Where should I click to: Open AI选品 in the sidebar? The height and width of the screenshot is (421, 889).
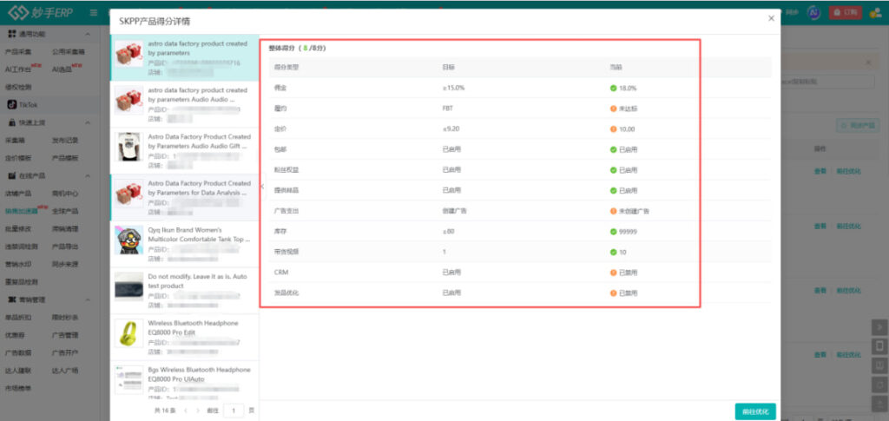click(62, 69)
